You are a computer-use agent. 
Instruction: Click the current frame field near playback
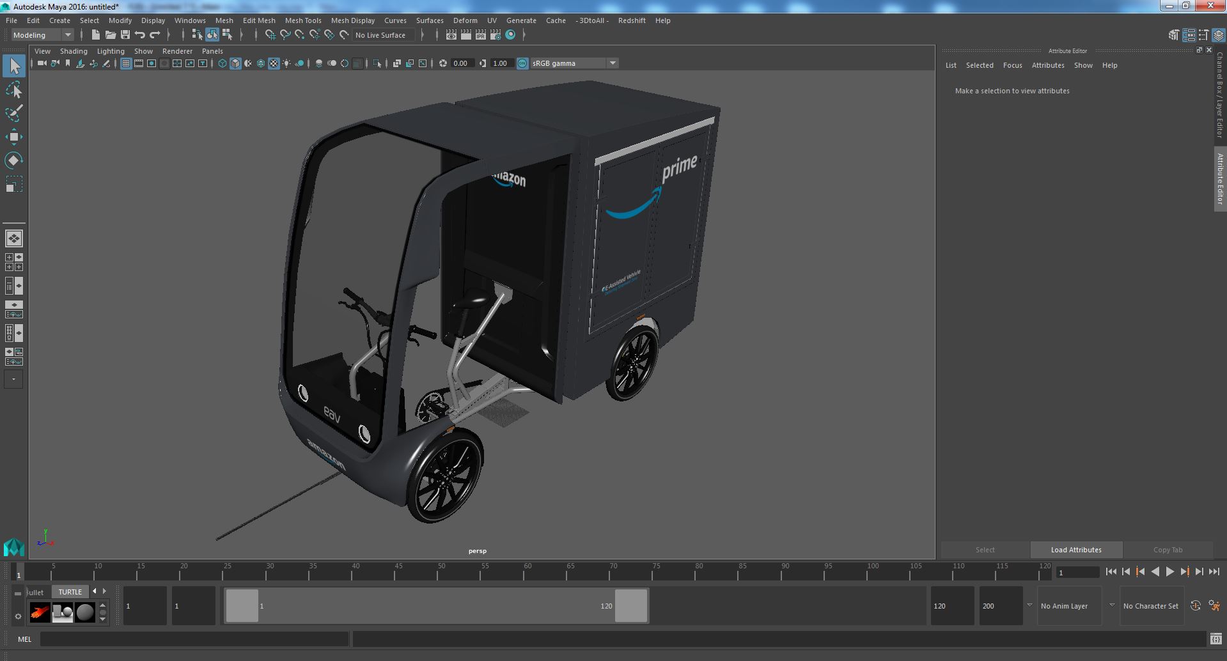1078,572
